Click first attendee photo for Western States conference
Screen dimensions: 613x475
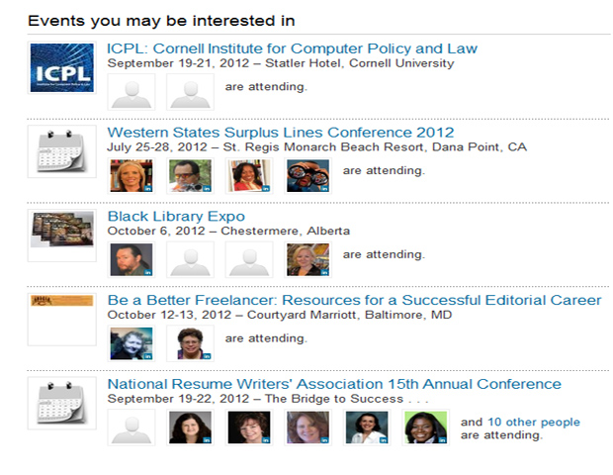pos(131,175)
